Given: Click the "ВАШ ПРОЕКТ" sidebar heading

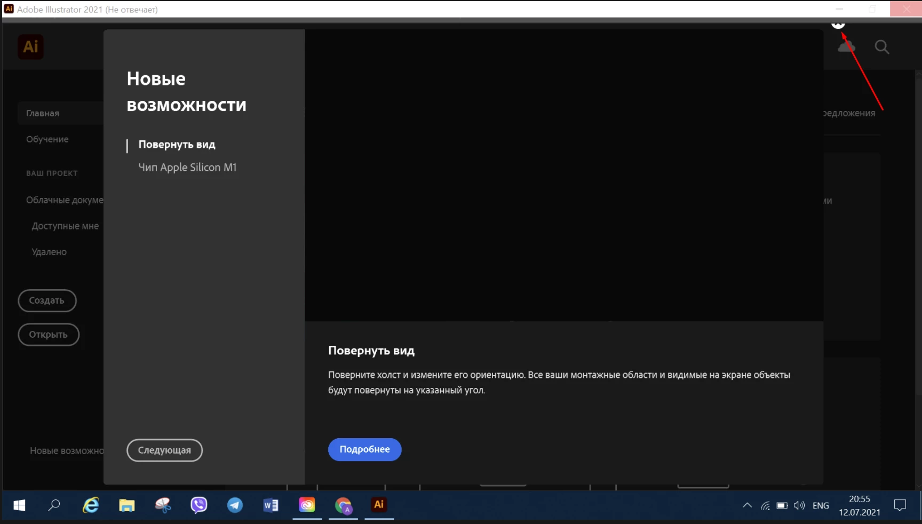Looking at the screenshot, I should click(x=52, y=173).
